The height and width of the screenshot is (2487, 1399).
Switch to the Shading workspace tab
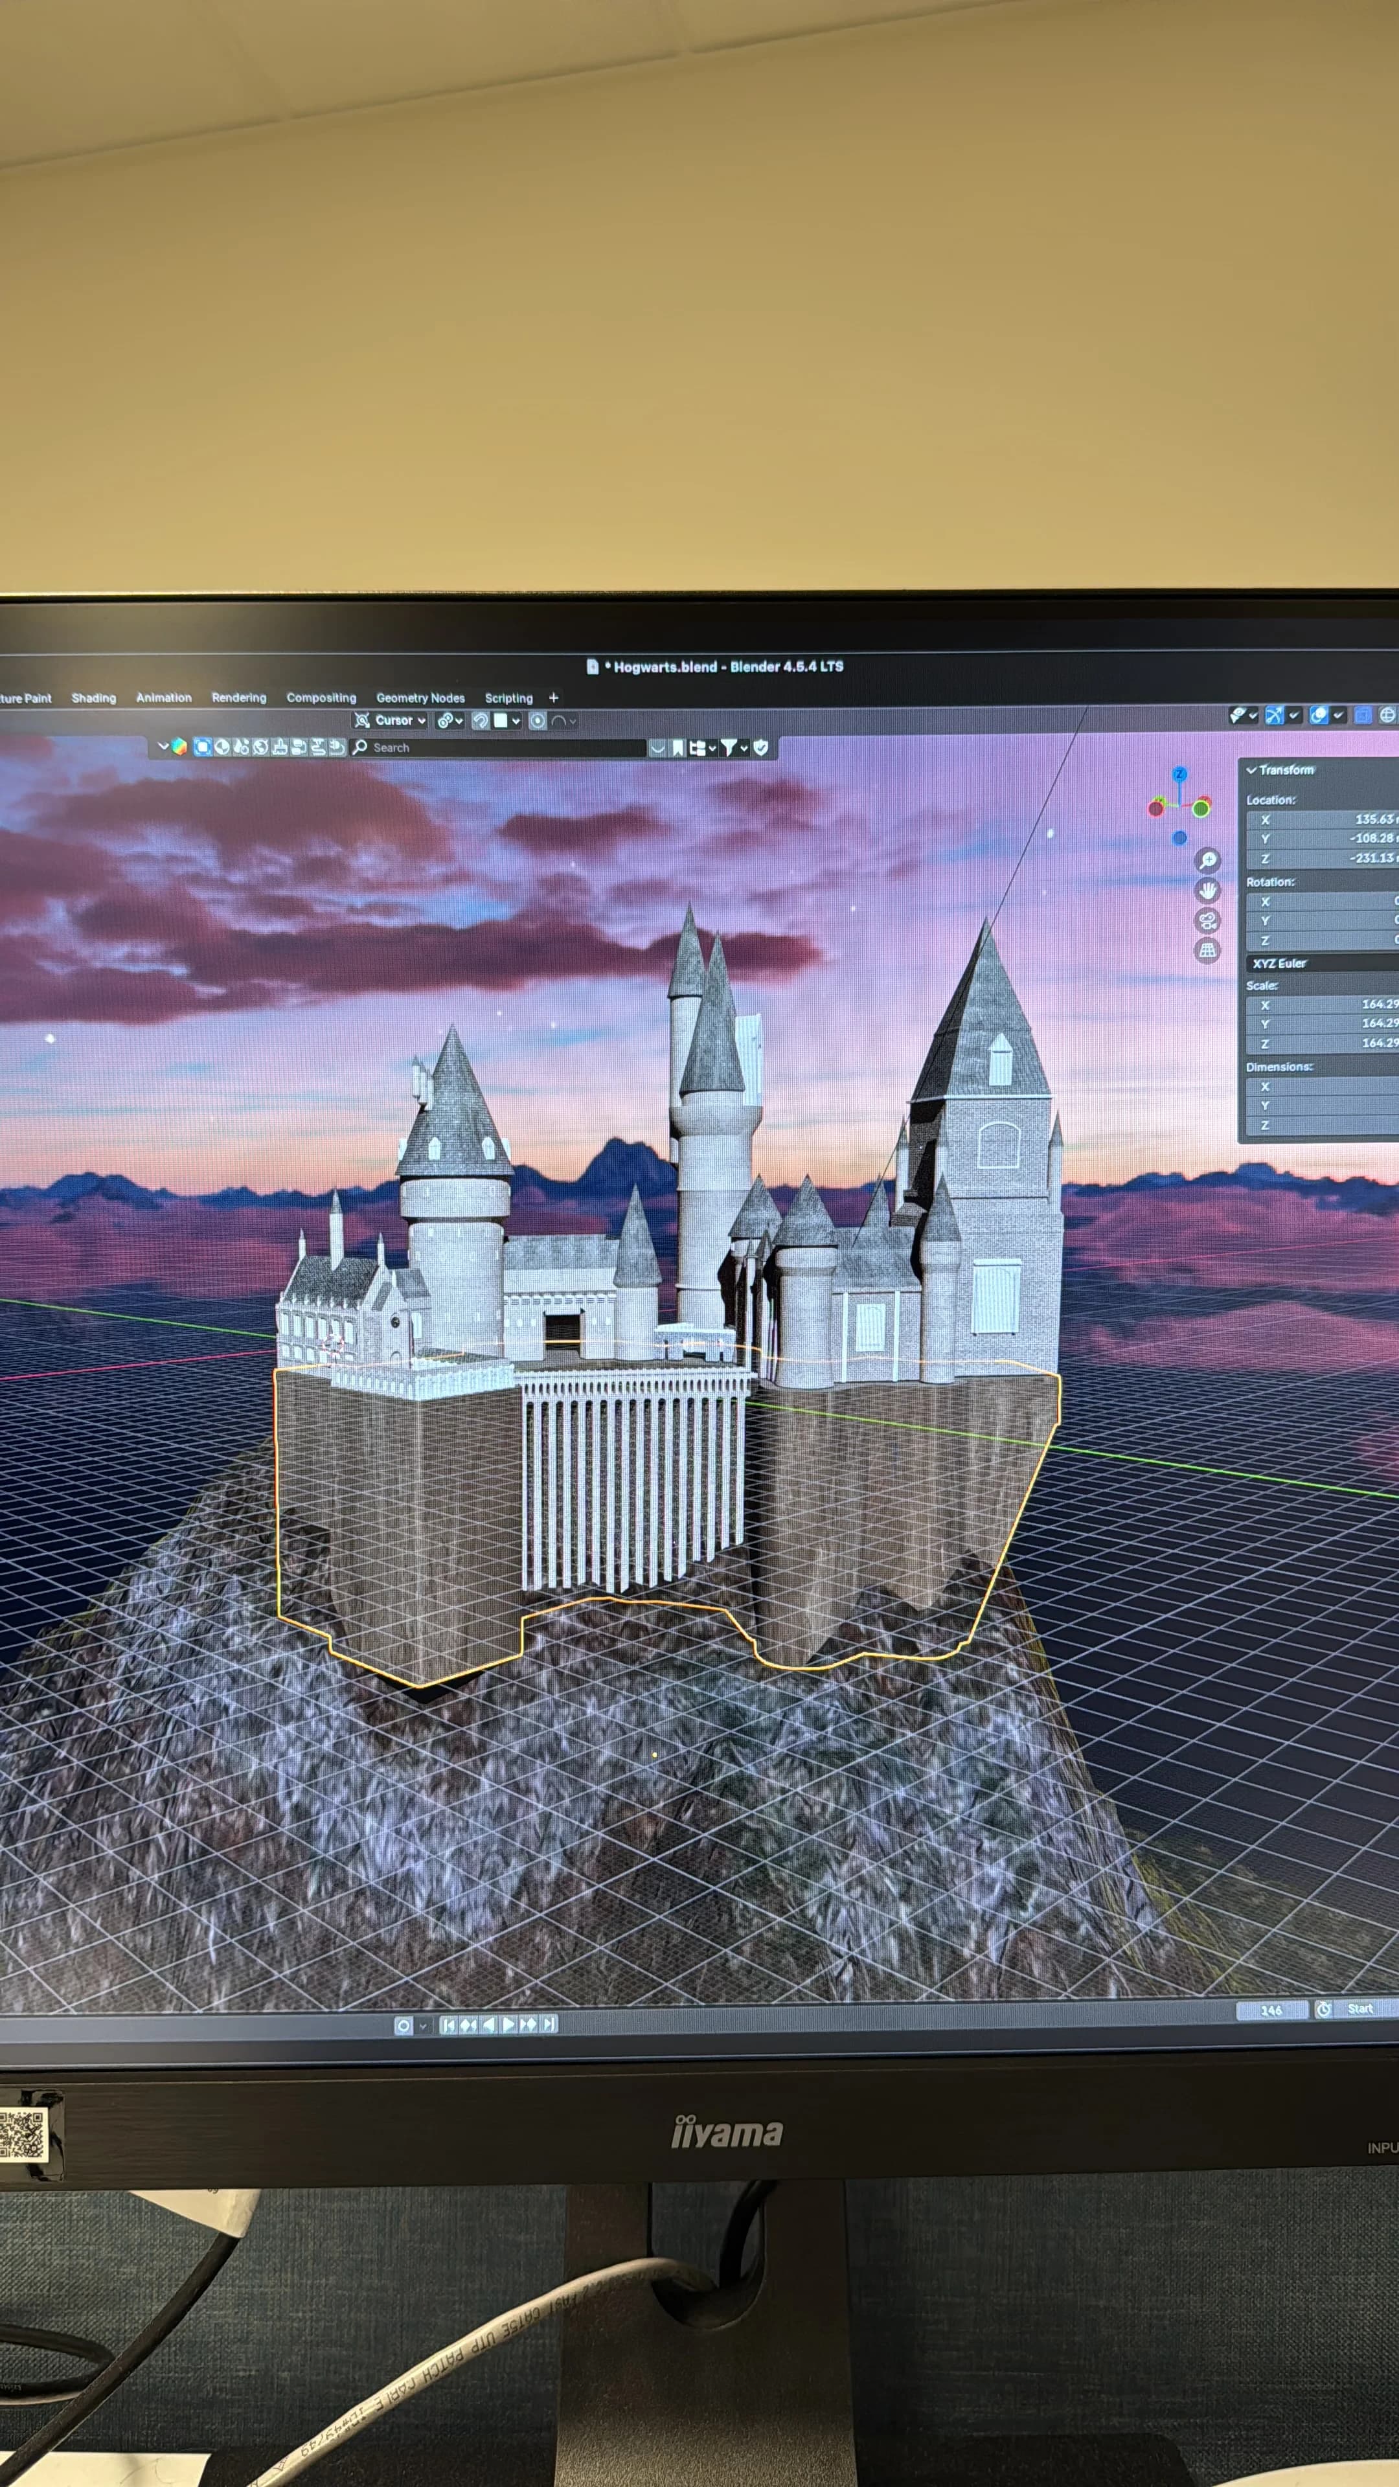[x=94, y=698]
